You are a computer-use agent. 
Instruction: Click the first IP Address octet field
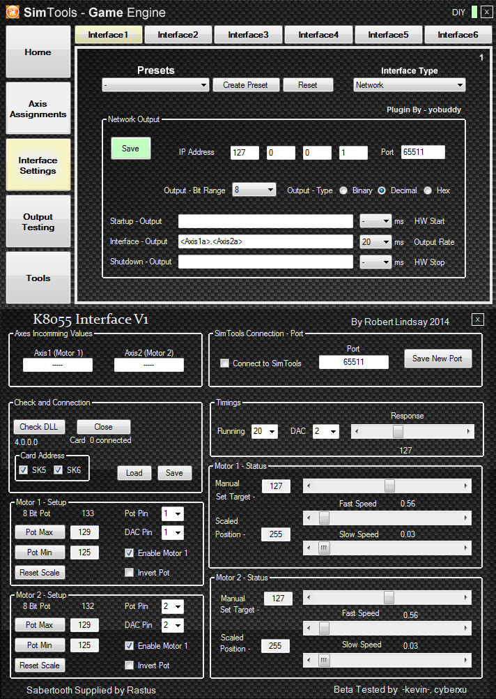click(245, 153)
